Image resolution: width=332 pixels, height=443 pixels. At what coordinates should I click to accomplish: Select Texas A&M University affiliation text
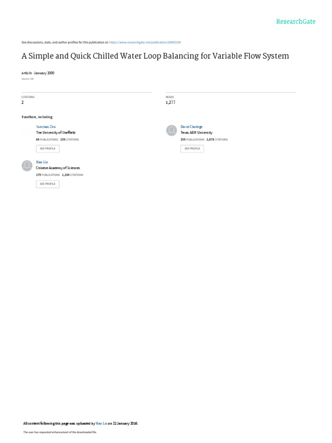point(197,132)
